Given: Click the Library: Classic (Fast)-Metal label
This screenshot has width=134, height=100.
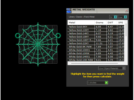Looking at the screenshot, I should (x=82, y=17).
